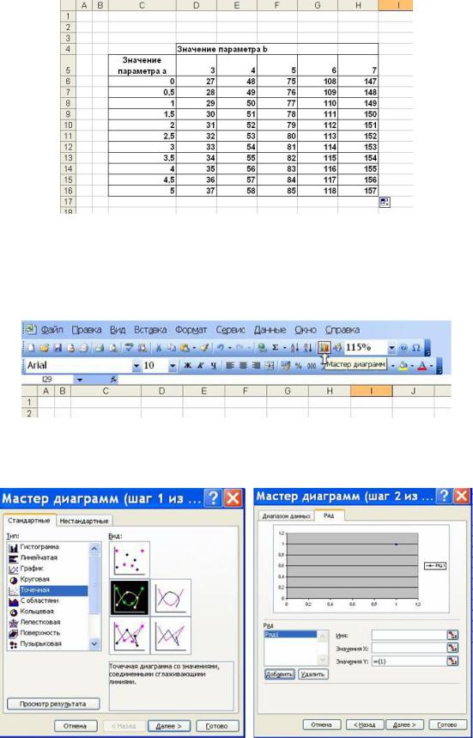Screen dimensions: 473x738
Task: Run the Spelling check icon
Action: point(130,348)
